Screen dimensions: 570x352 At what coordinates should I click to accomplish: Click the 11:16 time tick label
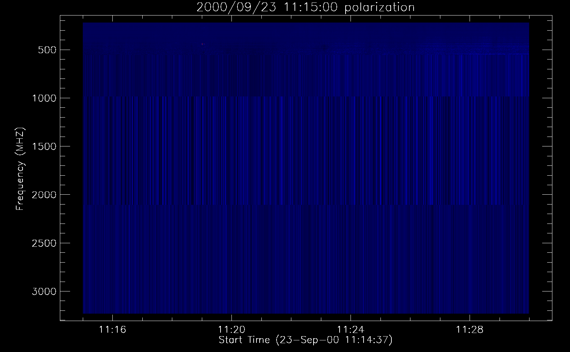113,330
